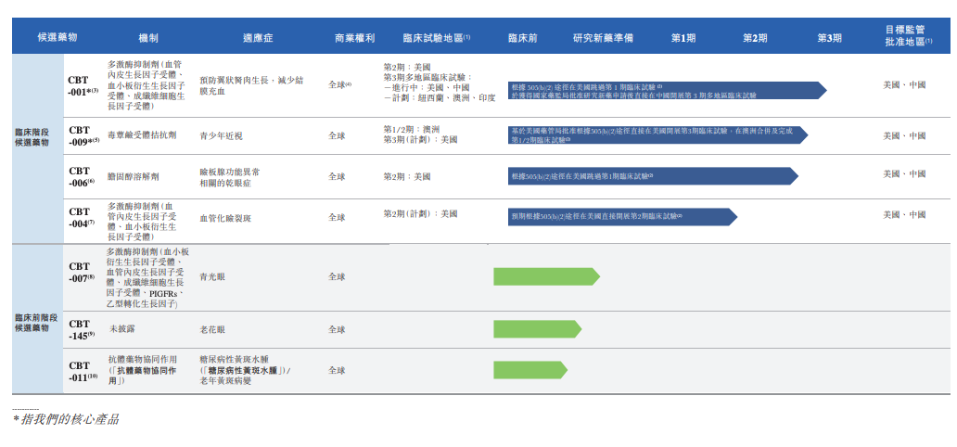957x447 pixels.
Task: Click CBT-006 blue progress arrow
Action: click(653, 176)
